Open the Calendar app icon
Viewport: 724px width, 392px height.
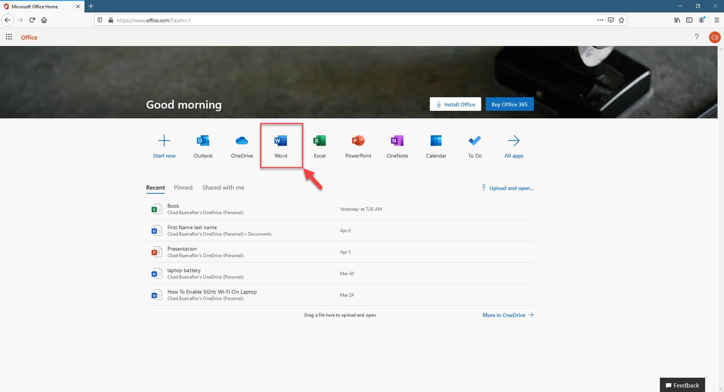tap(436, 141)
